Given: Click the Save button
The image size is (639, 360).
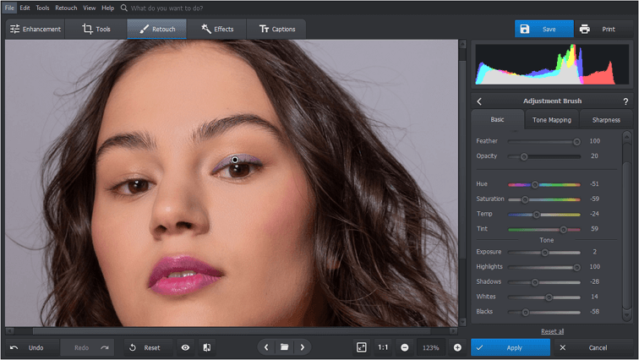Looking at the screenshot, I should coord(544,29).
